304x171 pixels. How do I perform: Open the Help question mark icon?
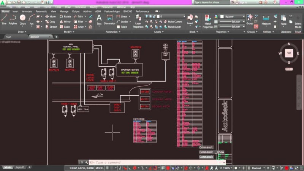(274, 2)
